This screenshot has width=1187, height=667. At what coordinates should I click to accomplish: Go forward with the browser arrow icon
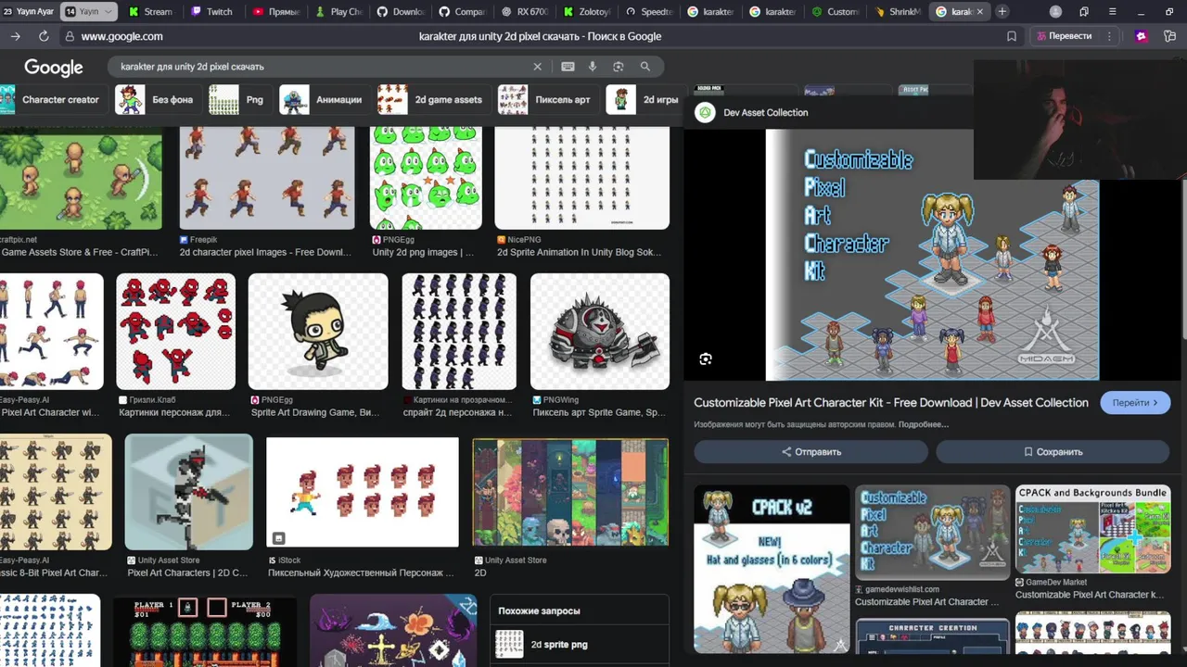point(15,36)
